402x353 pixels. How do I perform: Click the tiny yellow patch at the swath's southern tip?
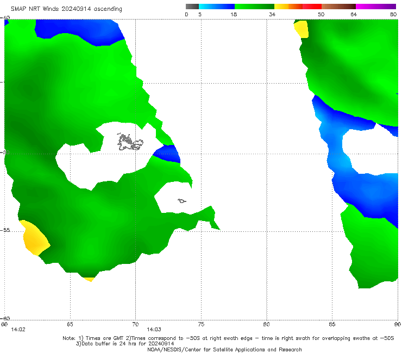[89, 280]
